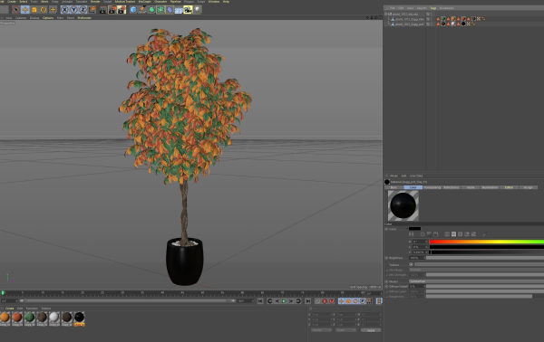The width and height of the screenshot is (544, 342).
Task: Switch to the Transparency material tab
Action: [432, 187]
